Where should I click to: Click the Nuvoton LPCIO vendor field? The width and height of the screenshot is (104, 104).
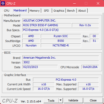coord(31,45)
